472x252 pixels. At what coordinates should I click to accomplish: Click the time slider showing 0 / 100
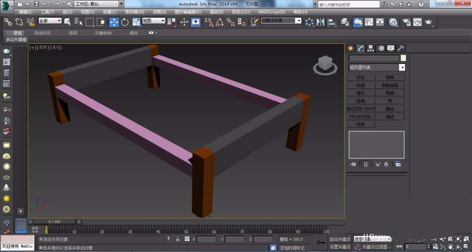coord(54,221)
